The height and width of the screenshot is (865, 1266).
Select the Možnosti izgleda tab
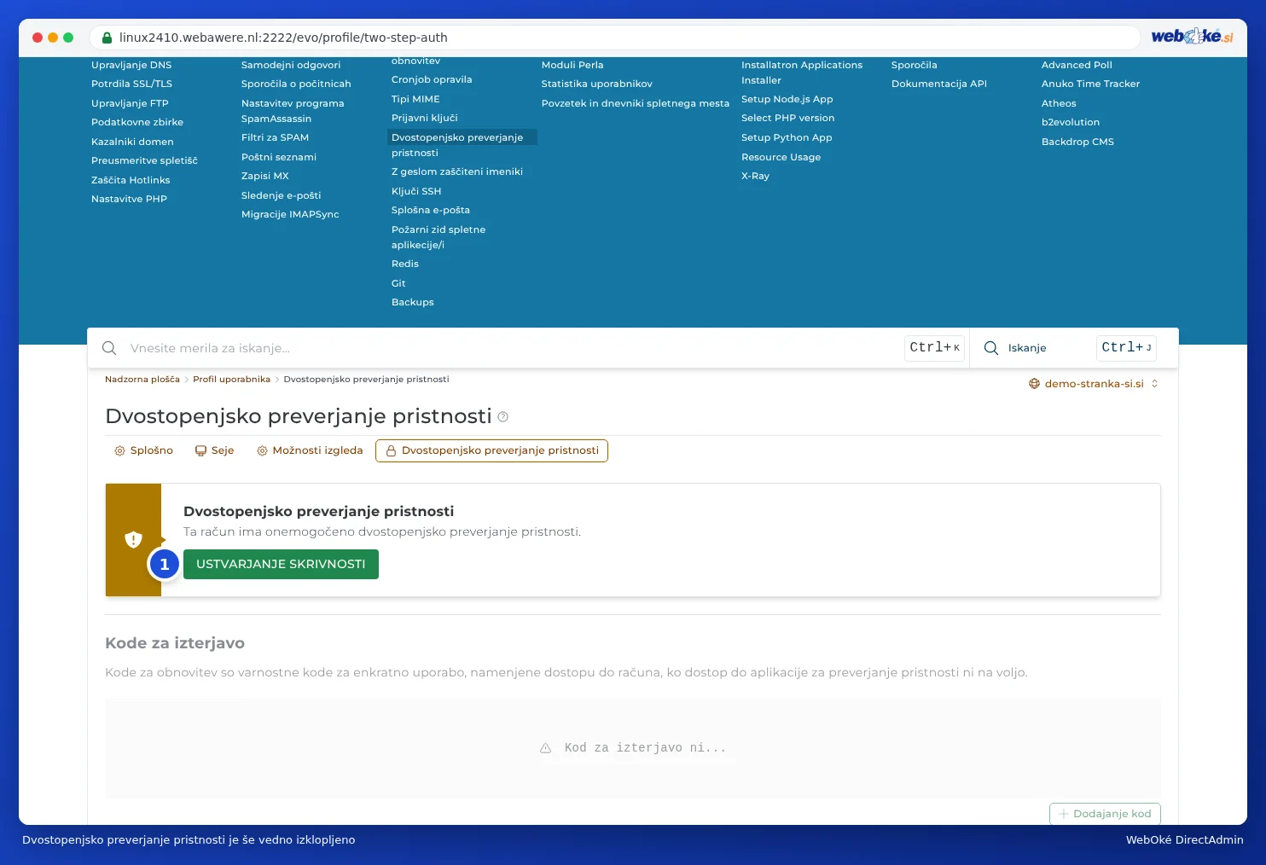310,450
